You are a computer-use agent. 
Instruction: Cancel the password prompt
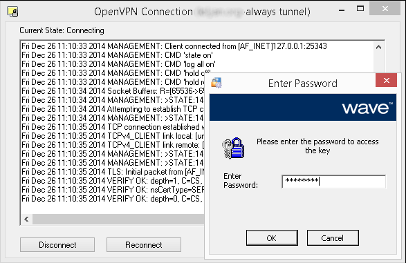tap(333, 238)
